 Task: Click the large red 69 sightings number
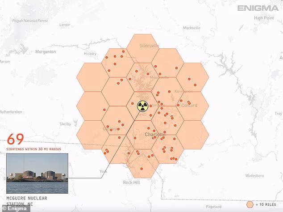point(16,138)
